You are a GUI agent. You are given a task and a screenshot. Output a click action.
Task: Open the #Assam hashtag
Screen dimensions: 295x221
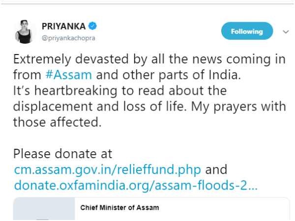click(72, 76)
